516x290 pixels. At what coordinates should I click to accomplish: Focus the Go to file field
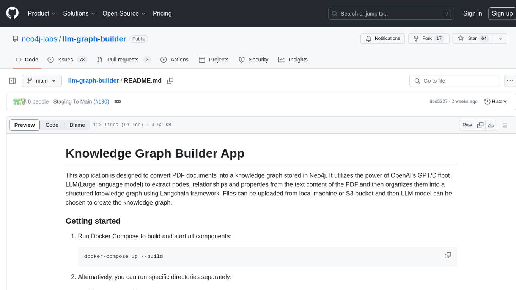454,81
